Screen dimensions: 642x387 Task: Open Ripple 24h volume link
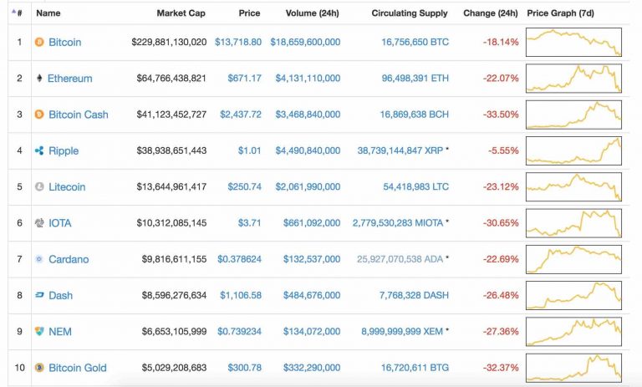coord(305,150)
